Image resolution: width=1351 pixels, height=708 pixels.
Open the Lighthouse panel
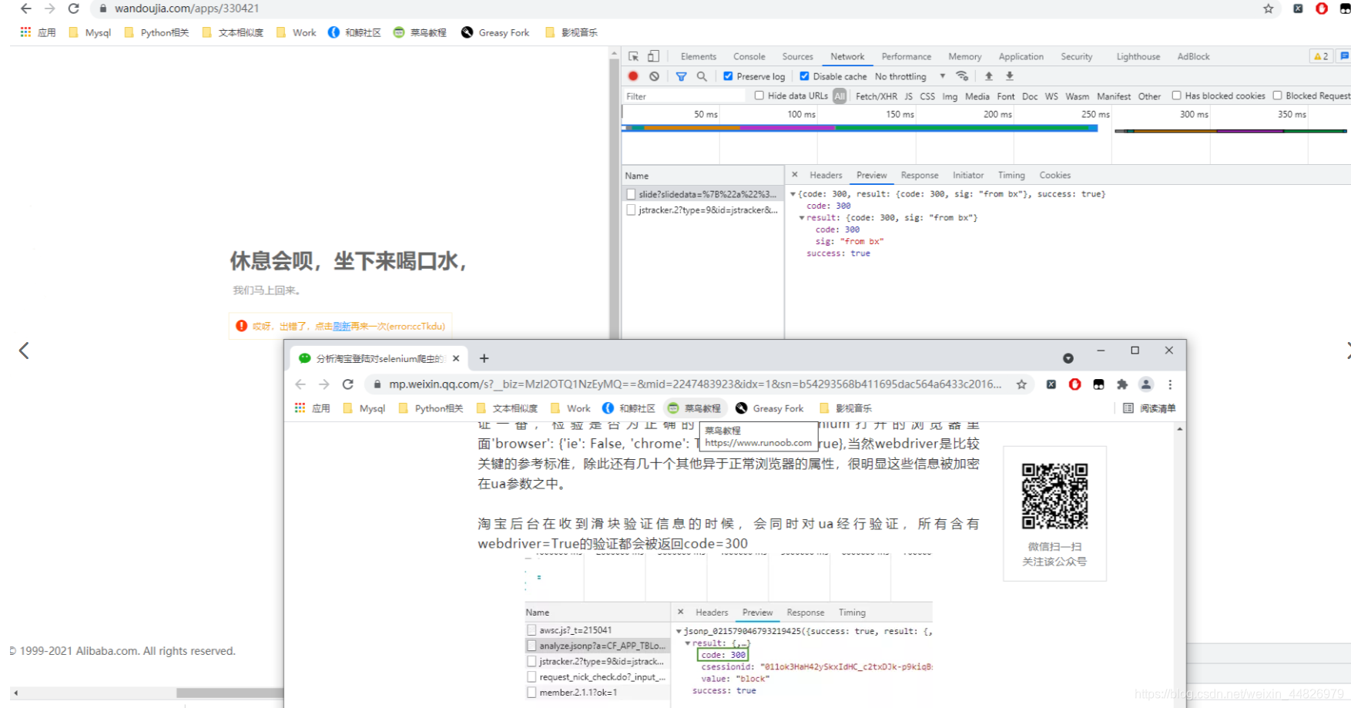coord(1138,56)
